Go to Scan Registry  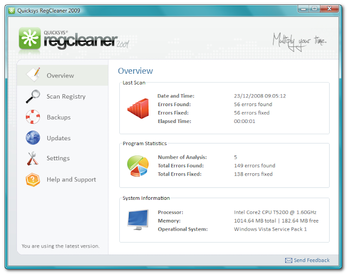[x=62, y=96]
